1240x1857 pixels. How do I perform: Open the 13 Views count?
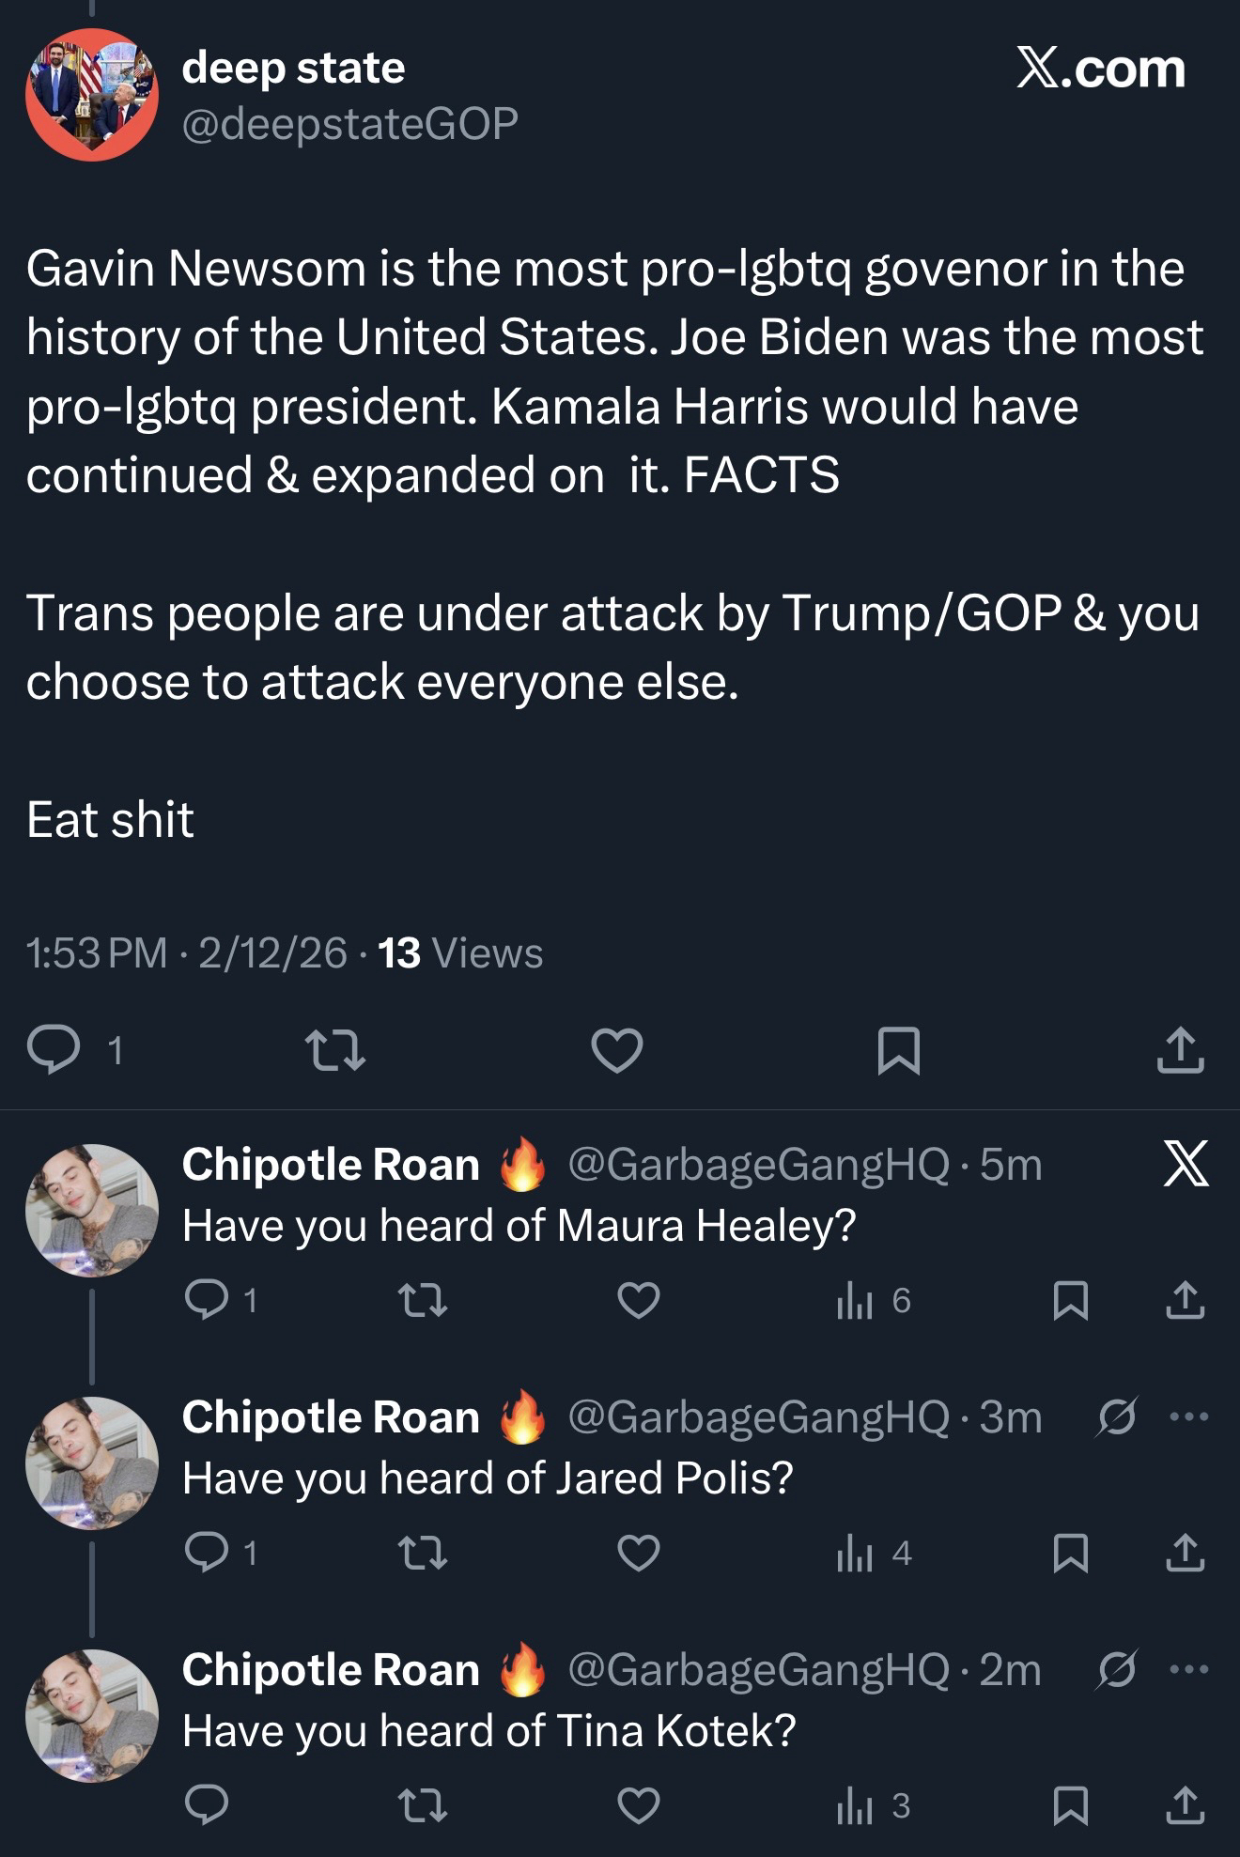pos(459,952)
